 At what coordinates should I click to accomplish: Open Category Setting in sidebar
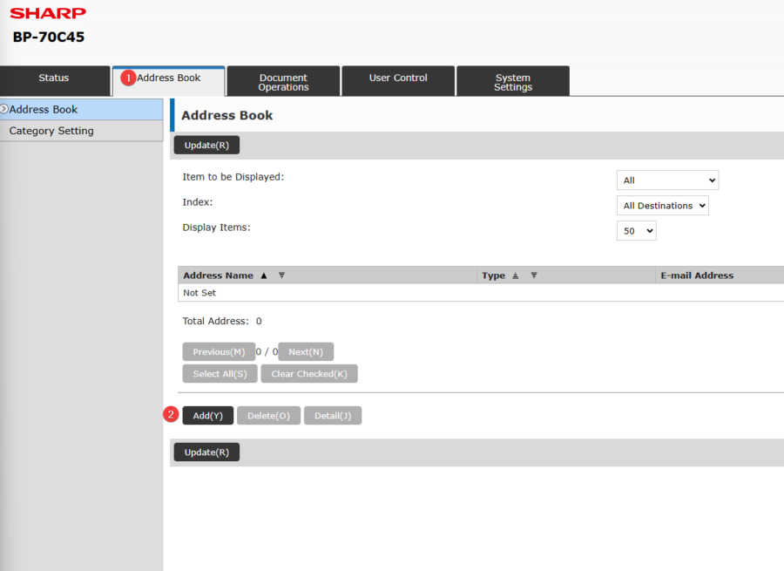point(51,131)
